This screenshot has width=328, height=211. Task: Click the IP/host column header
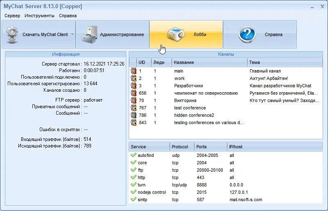(275, 147)
